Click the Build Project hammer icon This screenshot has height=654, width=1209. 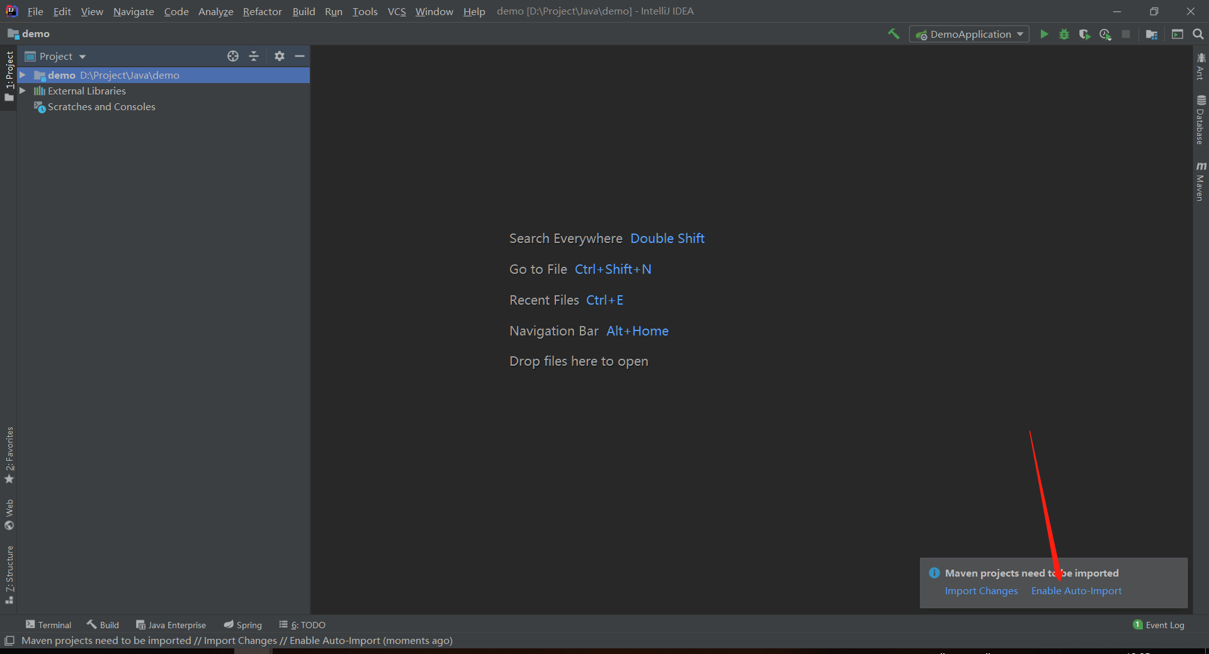[894, 34]
